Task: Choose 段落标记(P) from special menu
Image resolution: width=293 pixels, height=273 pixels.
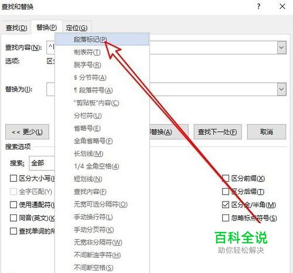Action: (x=102, y=39)
